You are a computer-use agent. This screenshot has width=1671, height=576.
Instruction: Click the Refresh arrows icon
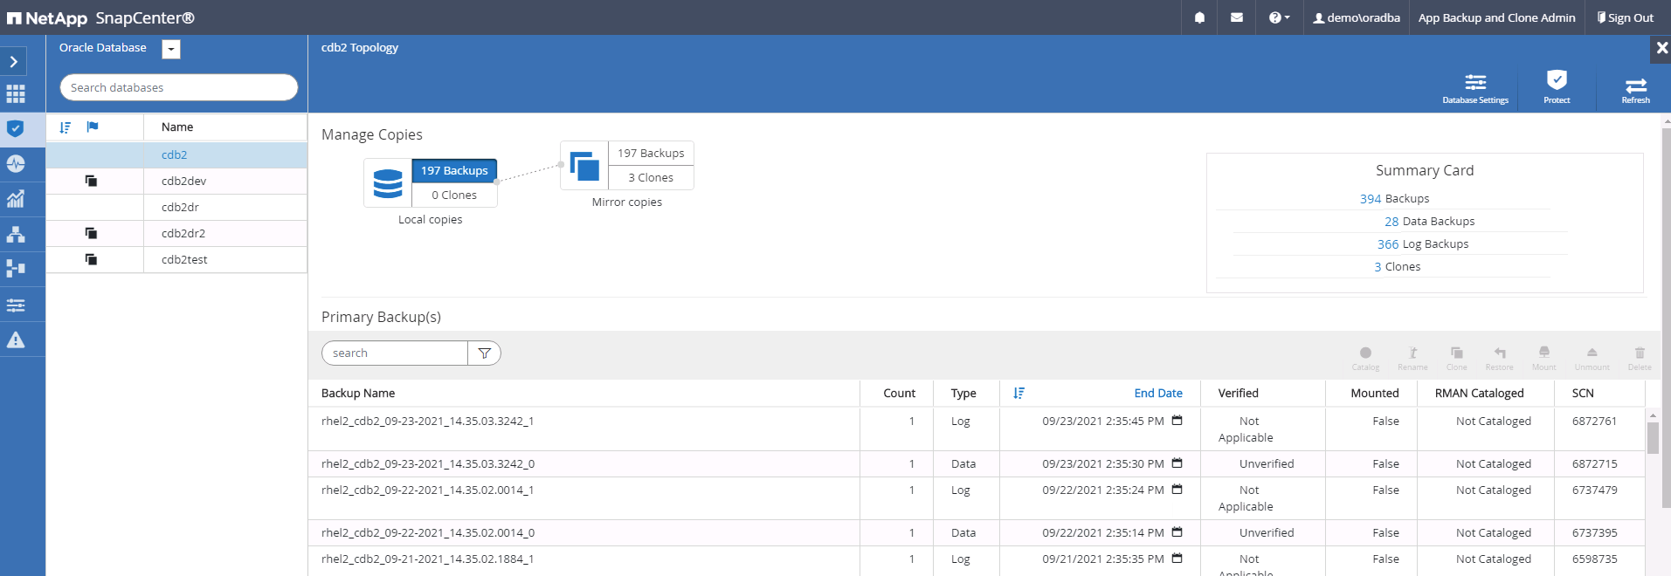click(1635, 86)
